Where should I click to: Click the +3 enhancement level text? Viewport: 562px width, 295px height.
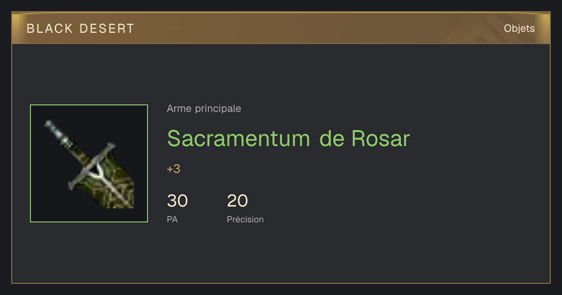173,169
